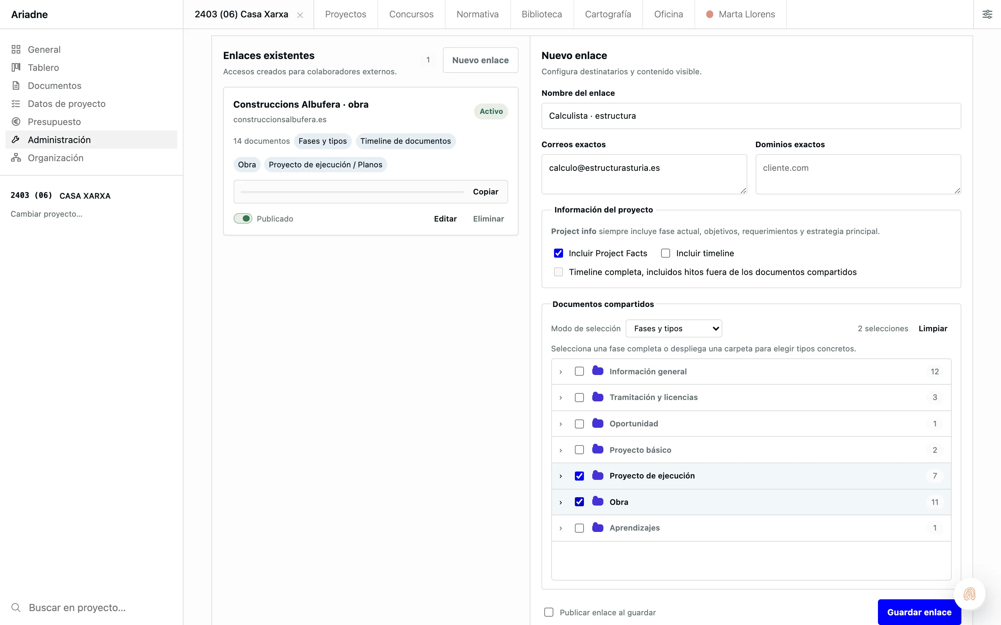The width and height of the screenshot is (1001, 625).
Task: Click the Limpiar selections link
Action: [x=933, y=328]
